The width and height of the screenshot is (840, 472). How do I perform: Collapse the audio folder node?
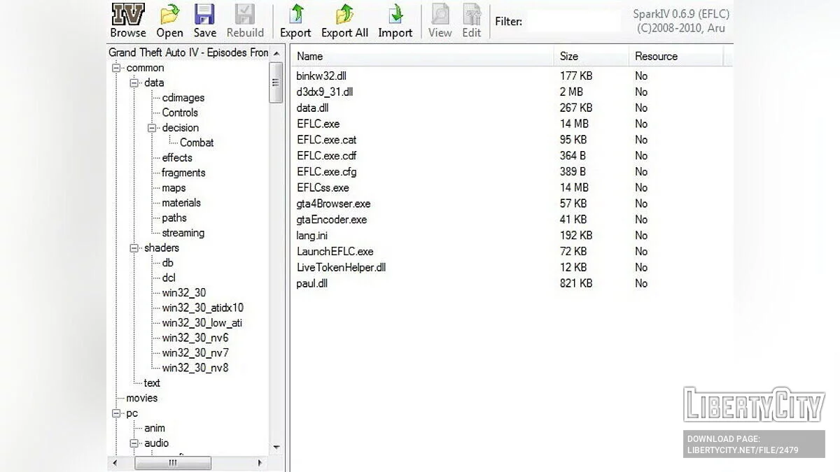(x=134, y=443)
